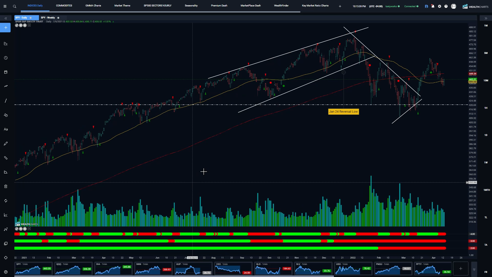This screenshot has width=492, height=277.
Task: Select the trend arrow indicator tool
Action: (6, 86)
